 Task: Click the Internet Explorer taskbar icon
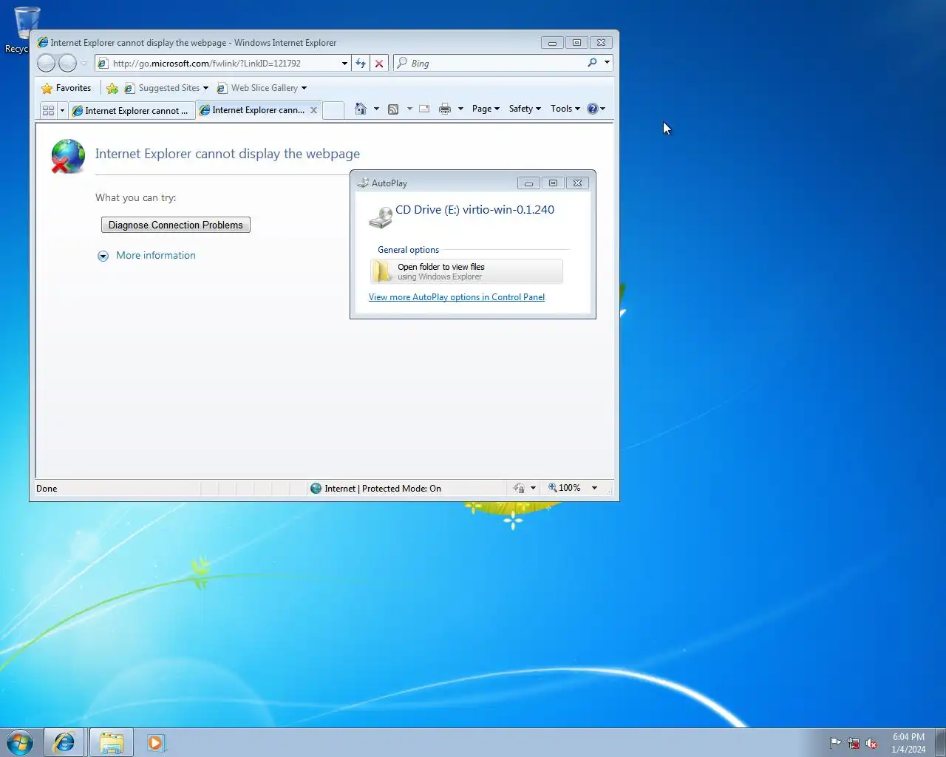[x=64, y=742]
